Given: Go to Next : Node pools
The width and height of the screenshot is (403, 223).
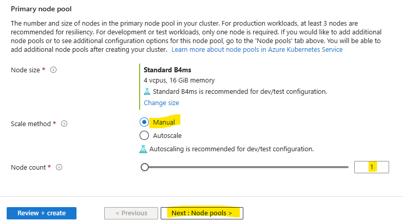Looking at the screenshot, I should [202, 213].
